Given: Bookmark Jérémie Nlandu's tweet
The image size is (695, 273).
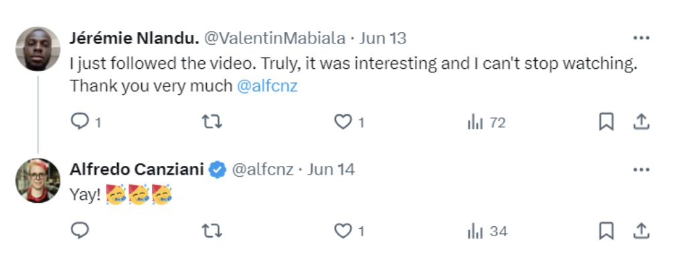Looking at the screenshot, I should [x=606, y=122].
